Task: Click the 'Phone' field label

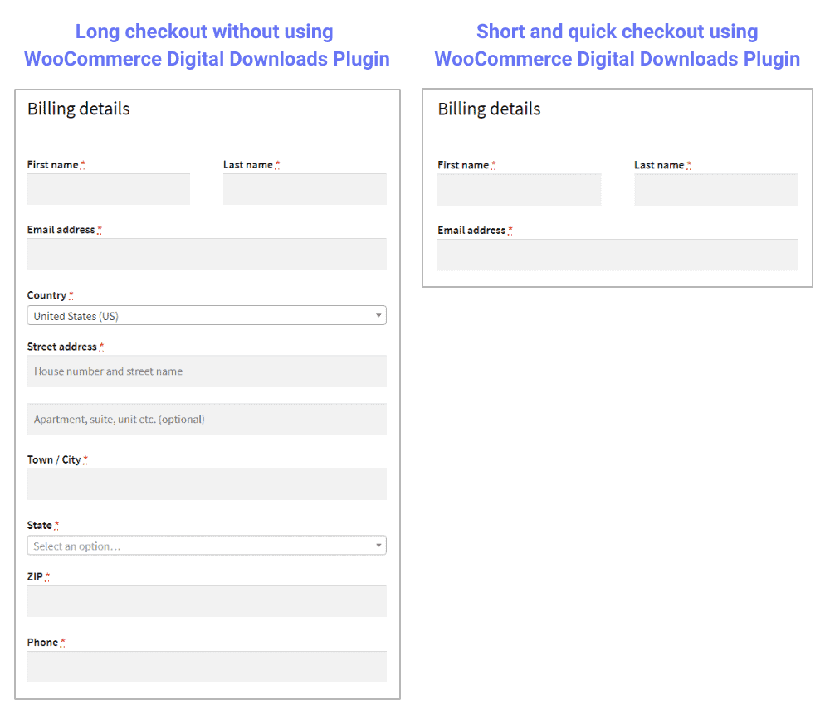Action: pyautogui.click(x=42, y=643)
